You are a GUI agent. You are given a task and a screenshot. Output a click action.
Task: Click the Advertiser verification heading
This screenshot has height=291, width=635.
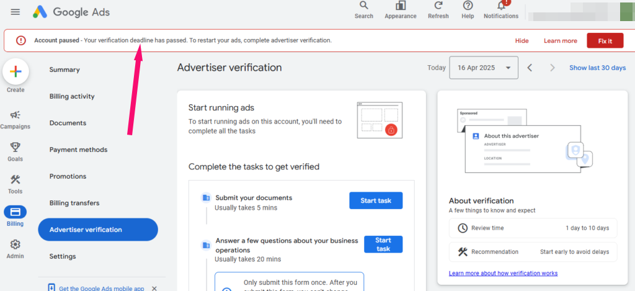click(x=229, y=67)
